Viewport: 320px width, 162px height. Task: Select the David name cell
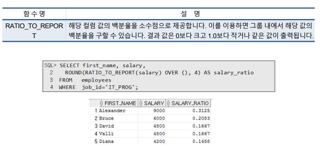[x=106, y=126]
